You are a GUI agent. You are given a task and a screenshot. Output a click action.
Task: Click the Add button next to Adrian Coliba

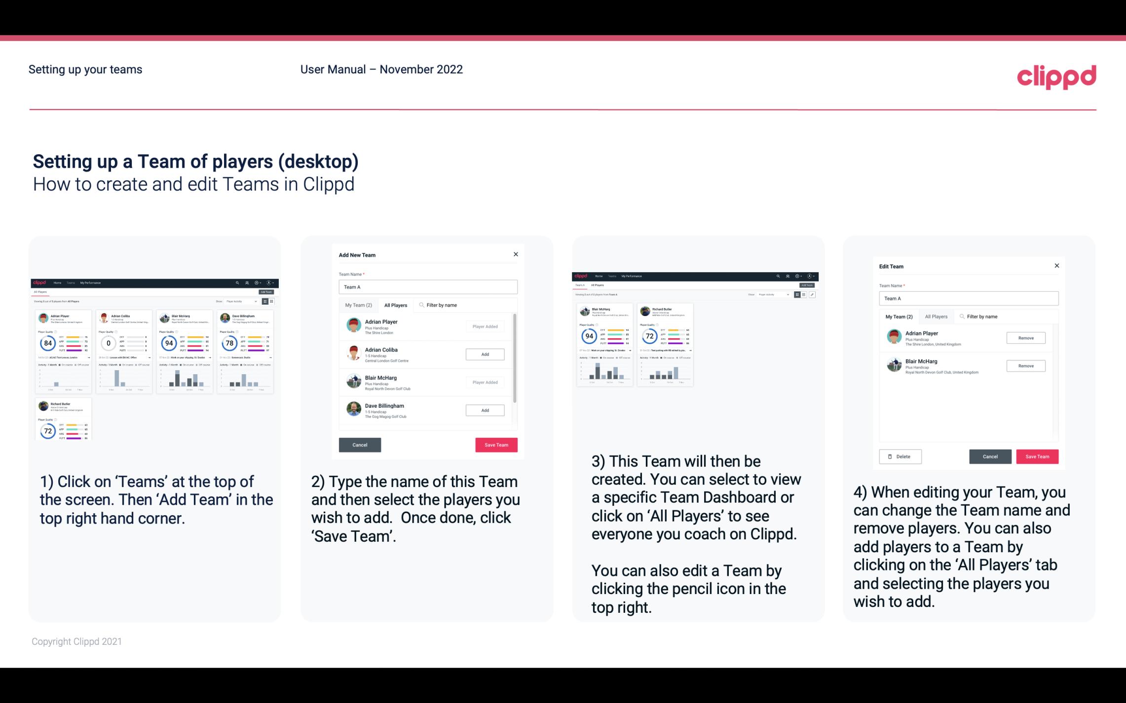485,354
